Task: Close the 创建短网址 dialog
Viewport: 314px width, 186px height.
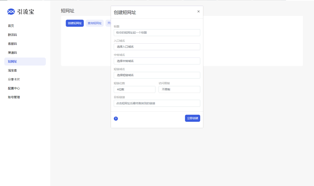Action: [x=198, y=12]
